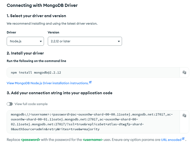Open the Version dropdown showing 2.2.12 or later
The height and width of the screenshot is (143, 193).
84,41
